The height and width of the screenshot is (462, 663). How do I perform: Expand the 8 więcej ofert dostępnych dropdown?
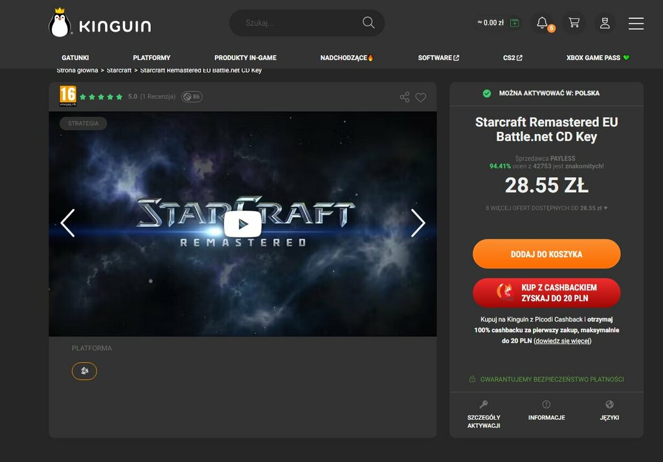point(546,208)
